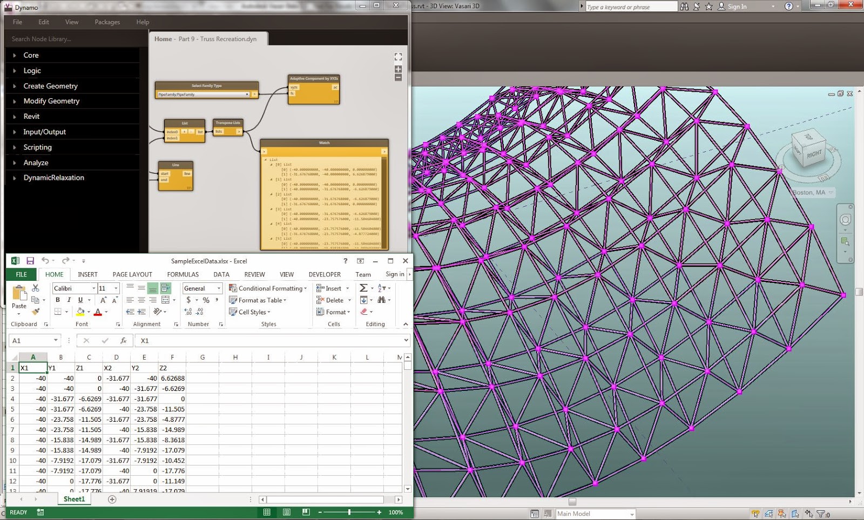The height and width of the screenshot is (520, 864).
Task: Click the Vasari favorites star icon
Action: (708, 6)
